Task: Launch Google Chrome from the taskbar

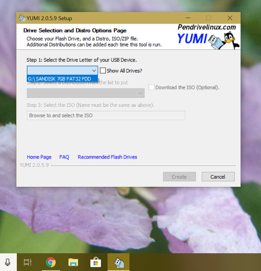Action: pos(51,262)
